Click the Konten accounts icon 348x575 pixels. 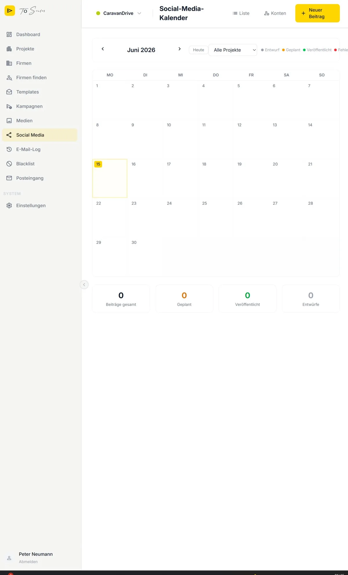click(x=267, y=13)
